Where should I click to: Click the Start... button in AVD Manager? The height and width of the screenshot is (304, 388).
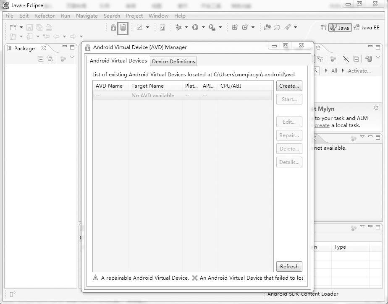coord(289,99)
